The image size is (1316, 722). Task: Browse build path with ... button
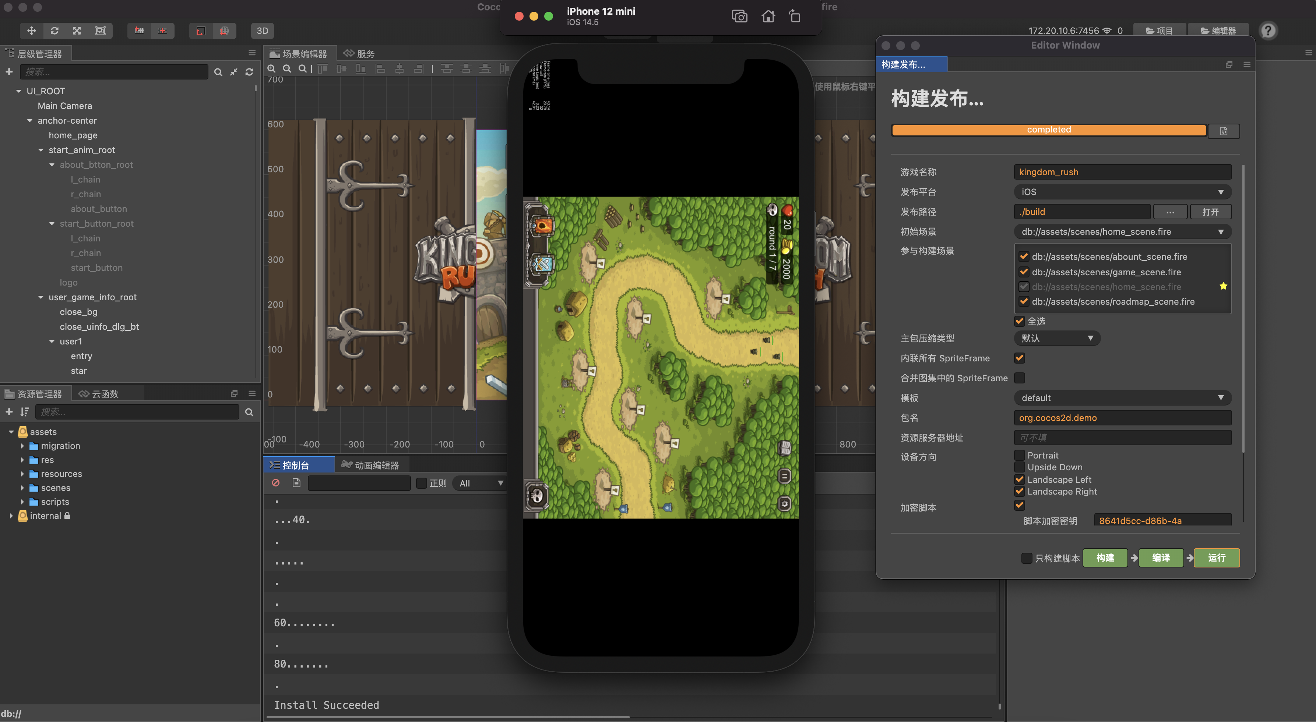pos(1170,212)
